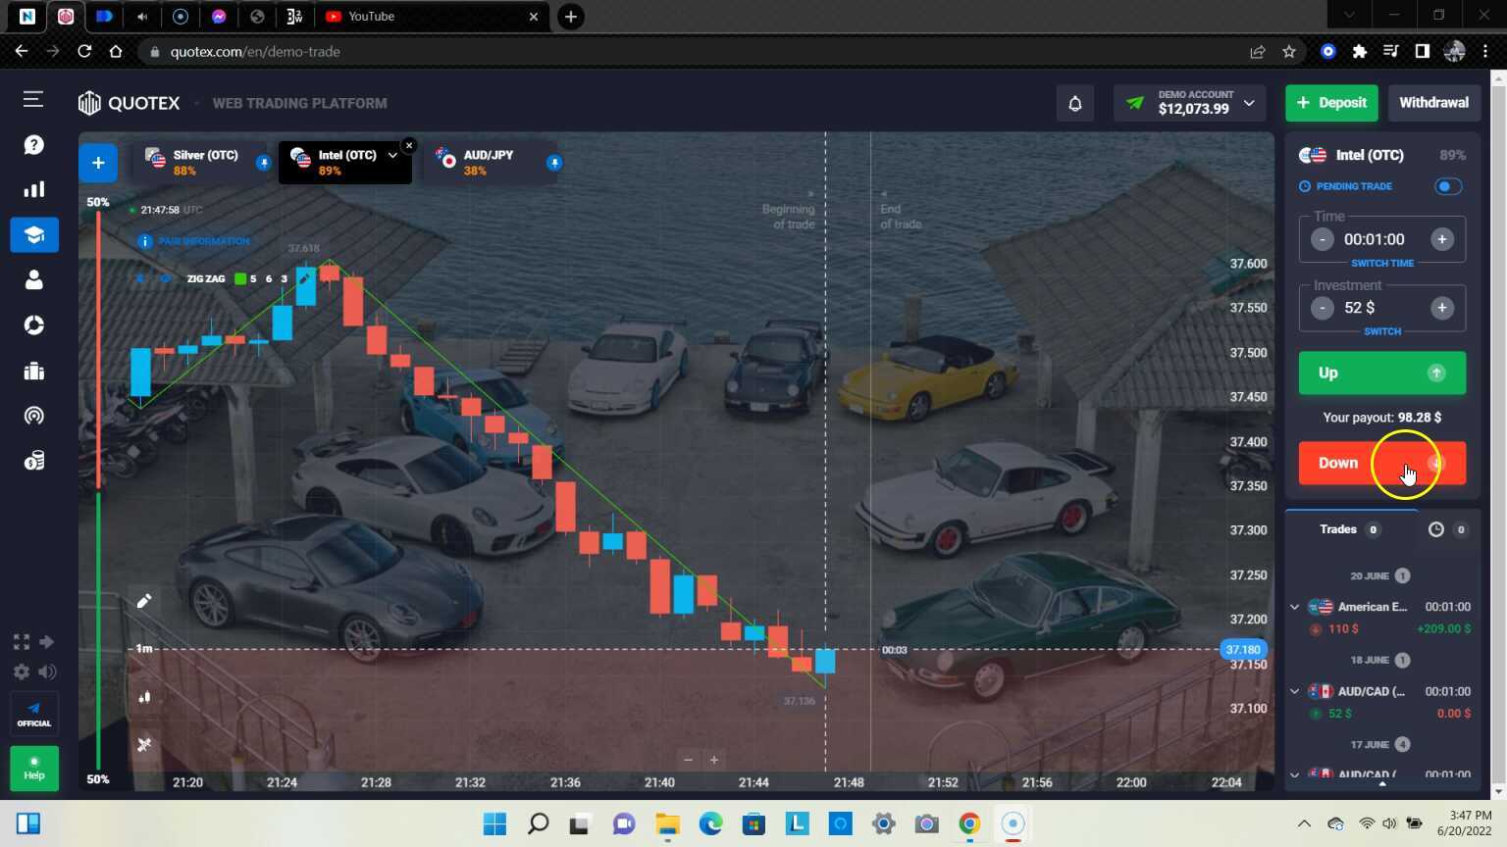The width and height of the screenshot is (1507, 847).
Task: Switch to the AUD/JPY asset tab
Action: click(x=488, y=162)
